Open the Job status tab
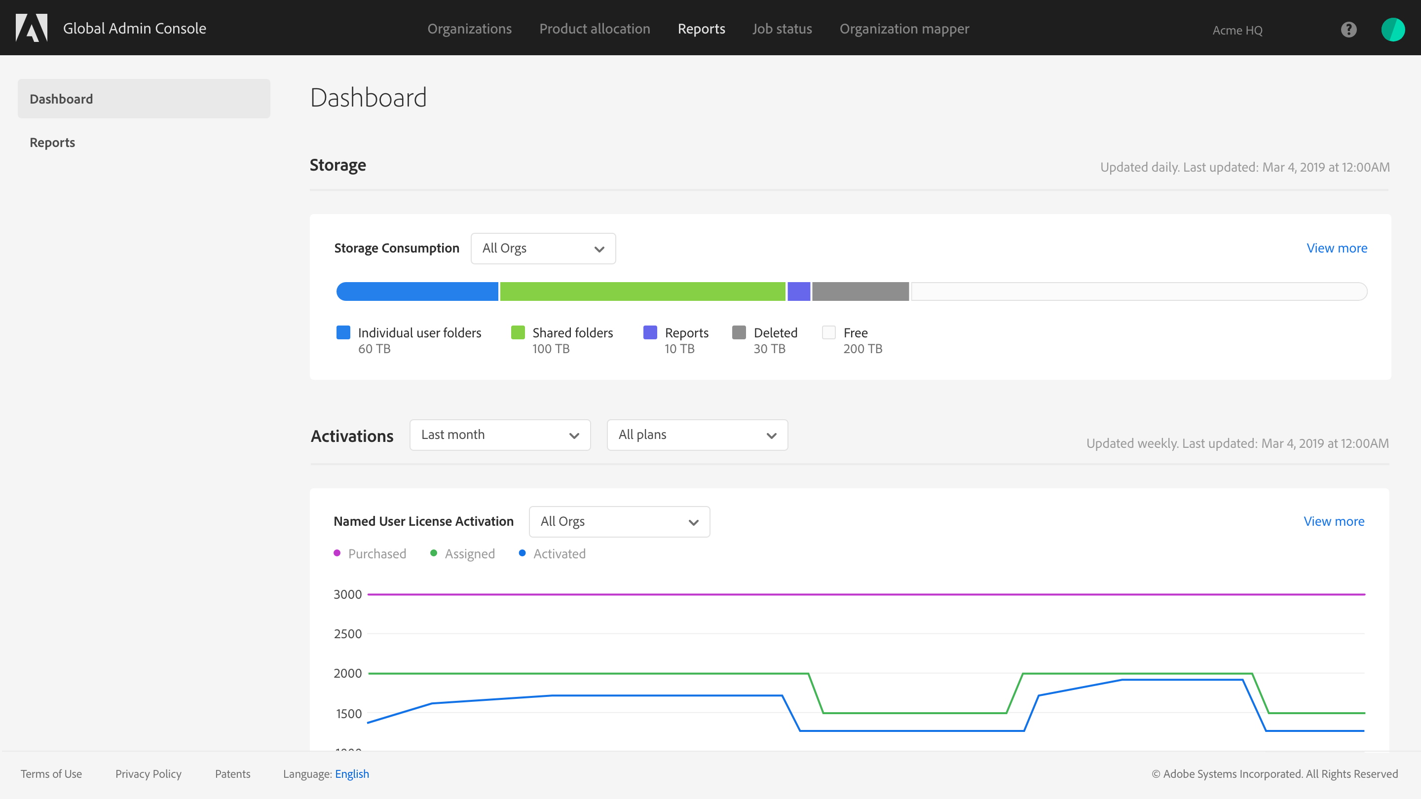 (x=782, y=29)
